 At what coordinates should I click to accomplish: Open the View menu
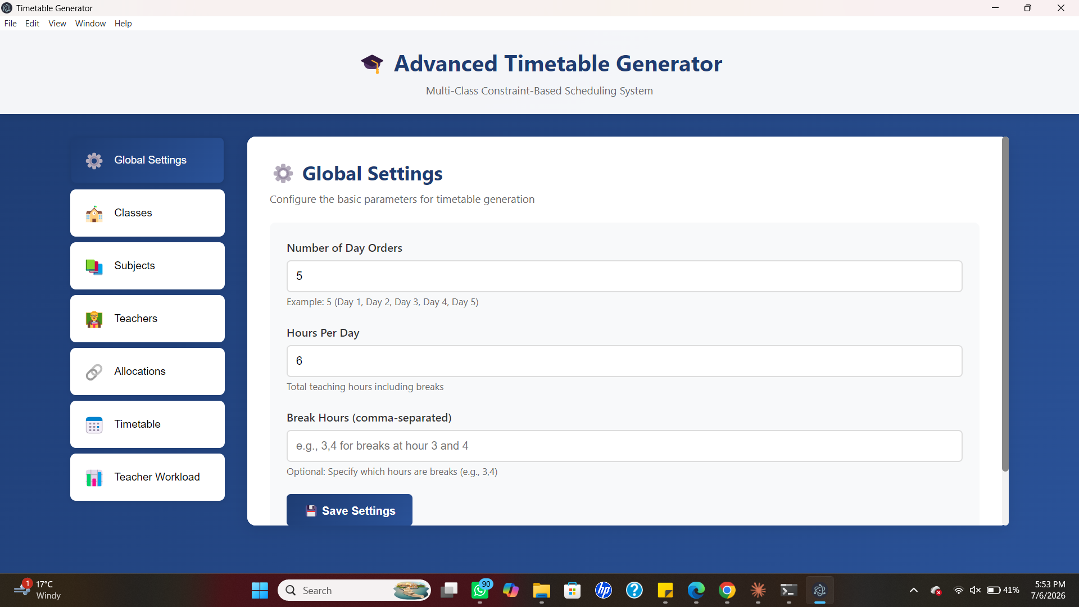coord(57,24)
